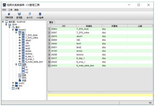Viewport: 157px width, 107px height.
Task: Select the 函数 functions icon in tree
Action: [x=20, y=75]
